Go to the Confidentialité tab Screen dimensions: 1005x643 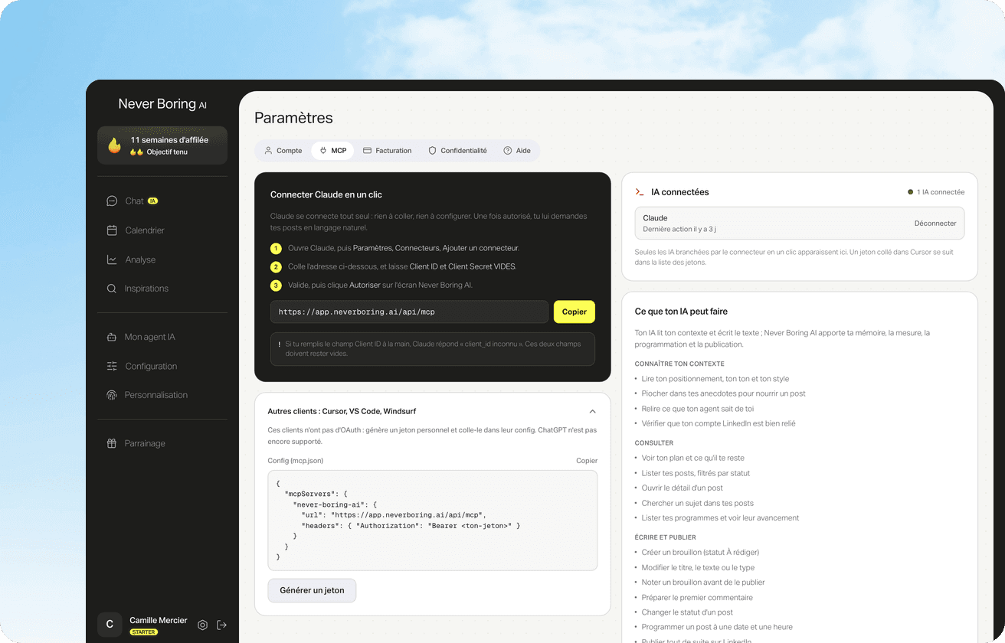(457, 151)
